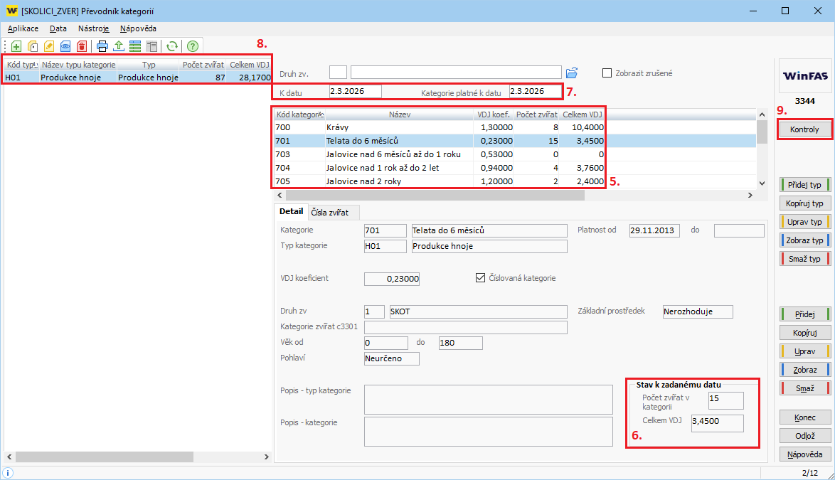
Task: Sort by the VDJ koef. column header
Action: [494, 114]
